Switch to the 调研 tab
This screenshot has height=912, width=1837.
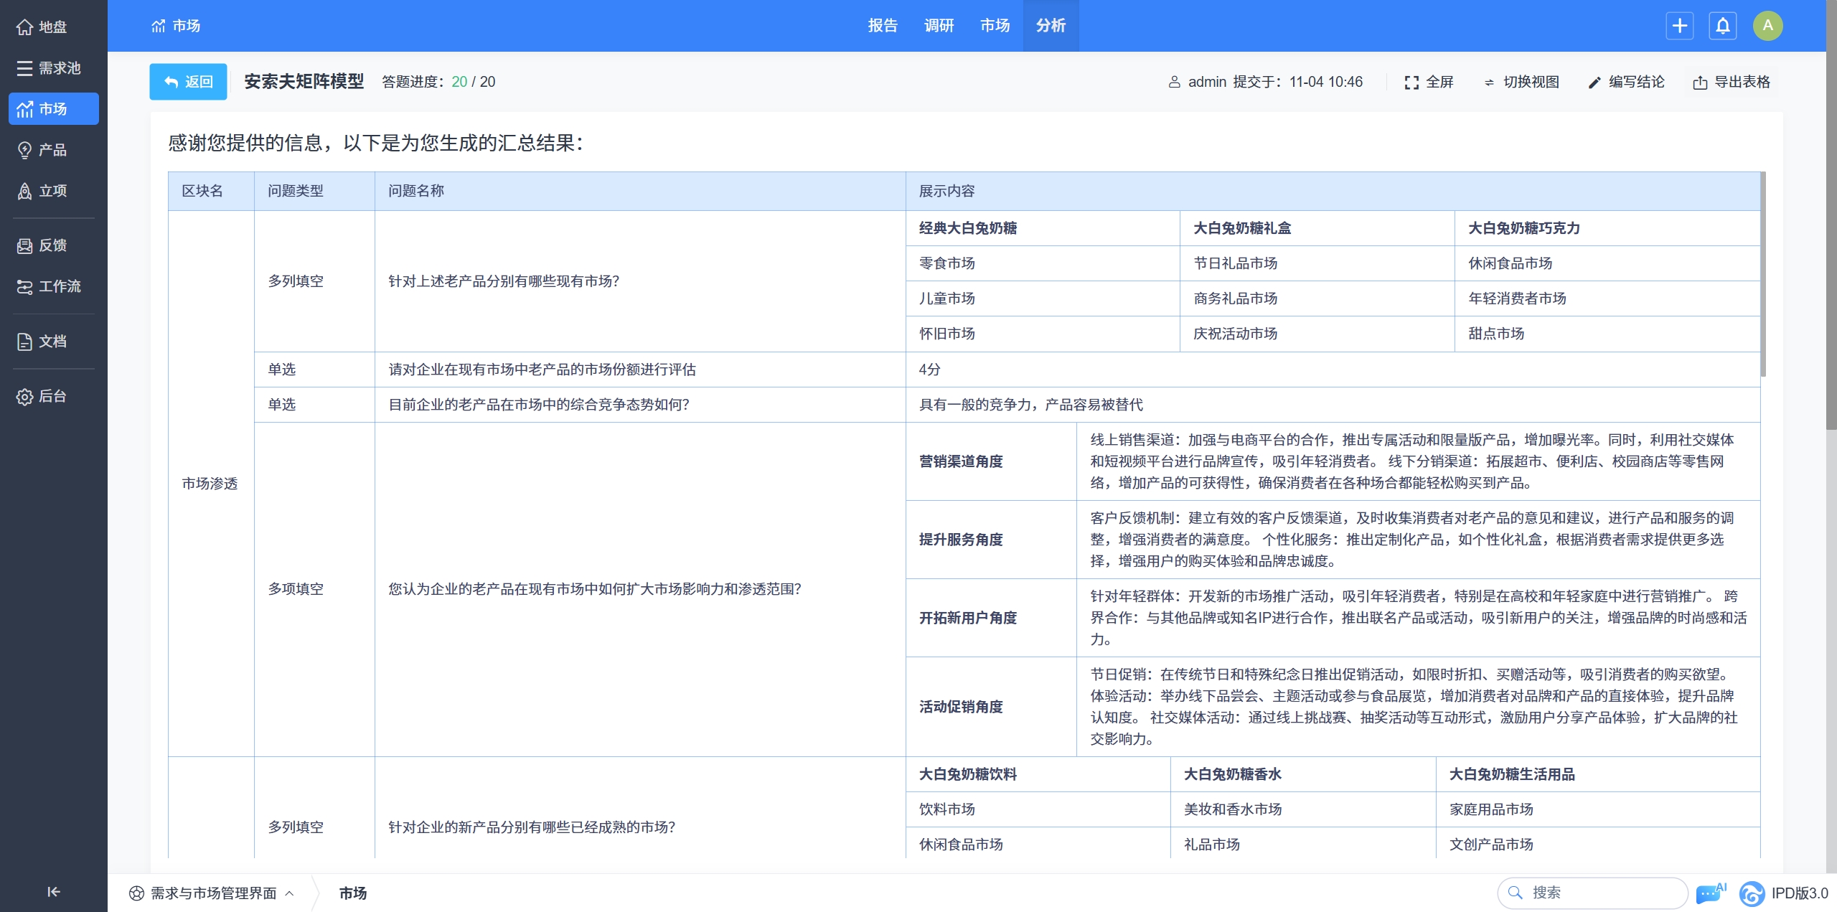pos(939,26)
